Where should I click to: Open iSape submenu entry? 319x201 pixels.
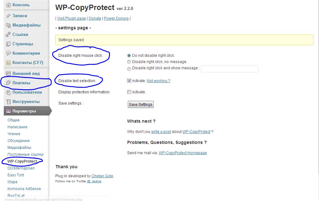click(12, 182)
